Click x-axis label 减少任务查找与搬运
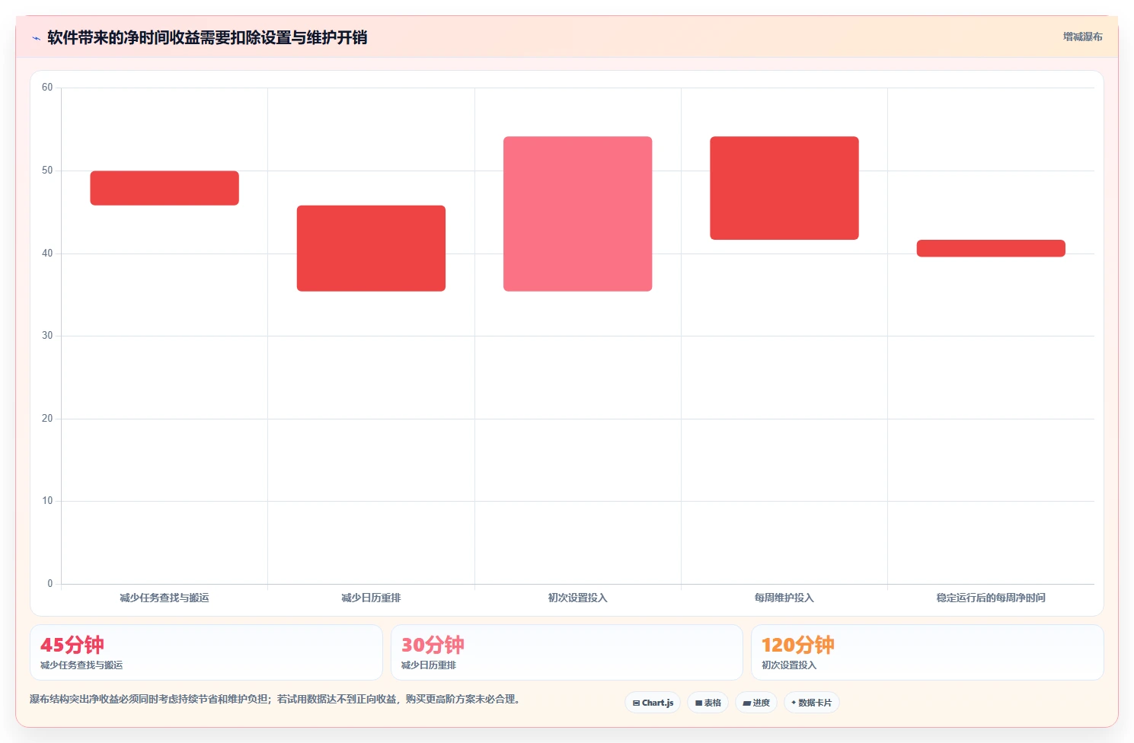 (x=165, y=598)
